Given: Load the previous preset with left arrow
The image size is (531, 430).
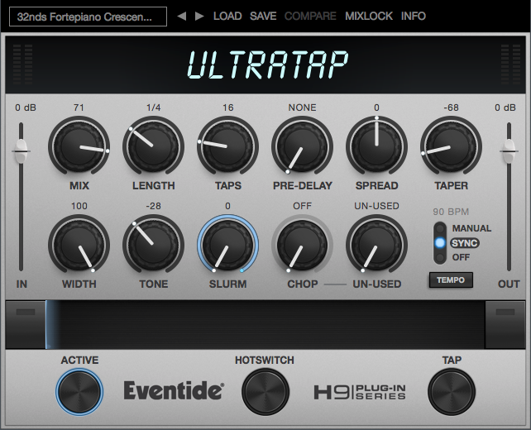Looking at the screenshot, I should click(x=181, y=16).
